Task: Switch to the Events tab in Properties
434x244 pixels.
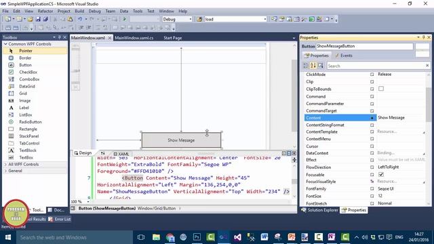Action: pos(344,56)
